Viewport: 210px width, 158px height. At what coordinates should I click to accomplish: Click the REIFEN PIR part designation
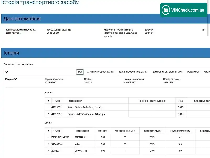[x=80, y=137]
